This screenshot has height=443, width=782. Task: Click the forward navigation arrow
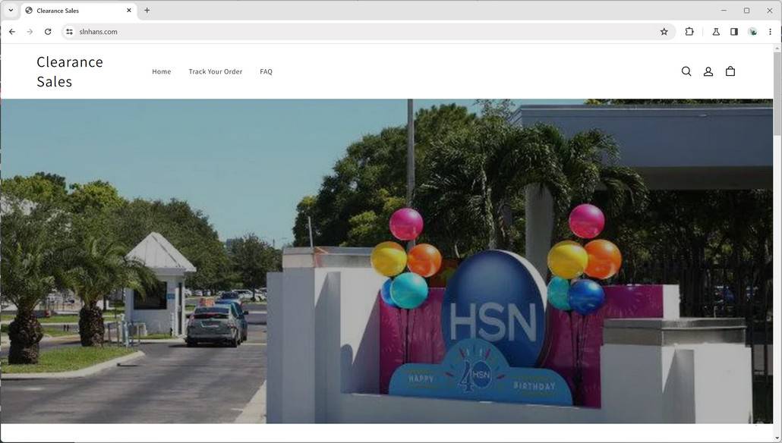click(x=29, y=31)
